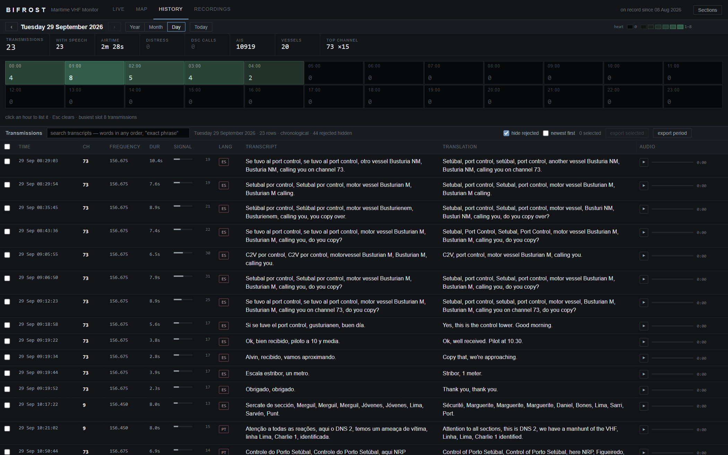Play audio for the 09:19:44 transmission
The width and height of the screenshot is (728, 455).
coord(644,374)
